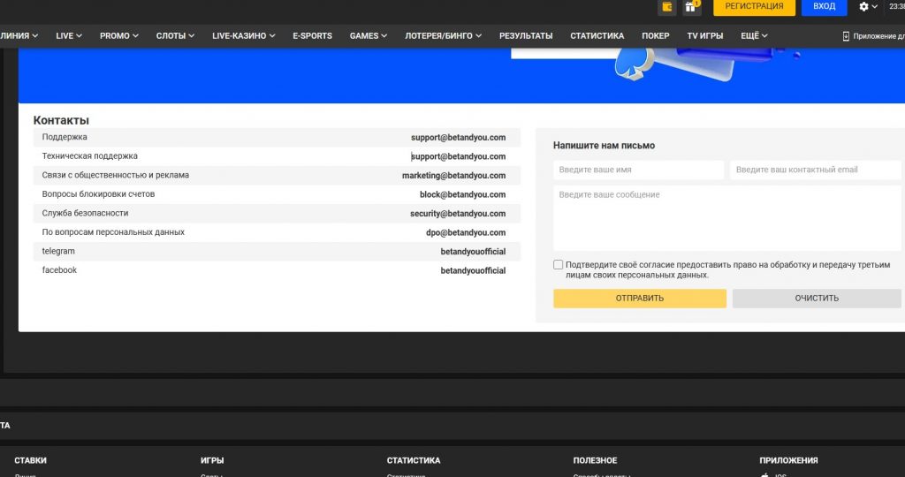
Task: Open the РЕЗУЛЬТАТЫ page
Action: (x=526, y=35)
